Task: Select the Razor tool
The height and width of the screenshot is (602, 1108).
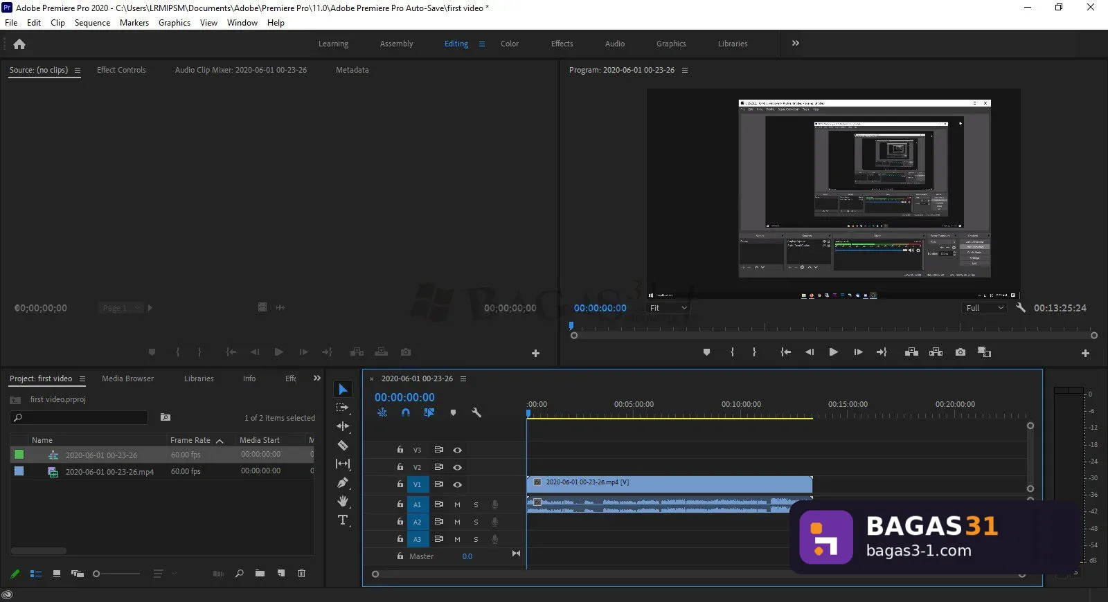Action: point(343,445)
